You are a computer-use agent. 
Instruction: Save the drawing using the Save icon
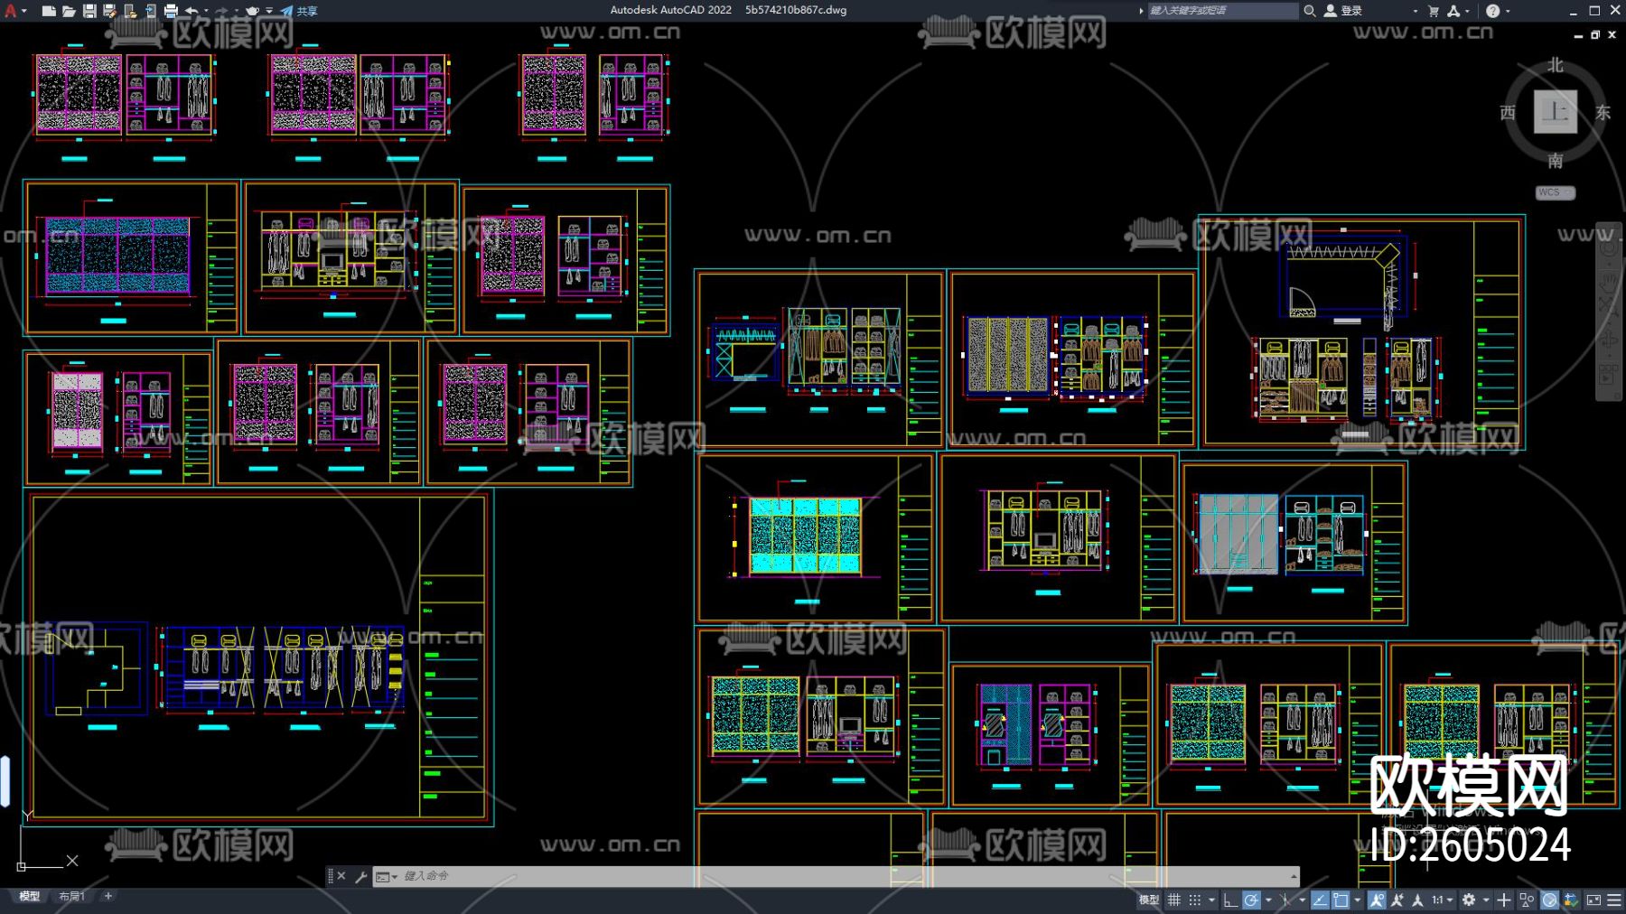tap(89, 11)
